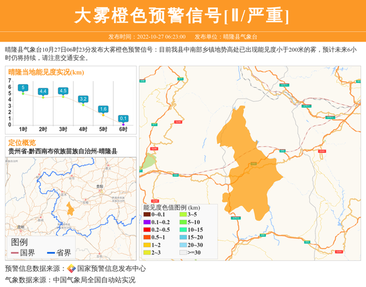Pick the 0.2~0.5 red legend swatch
This screenshot has width=366, height=287.
click(x=147, y=230)
